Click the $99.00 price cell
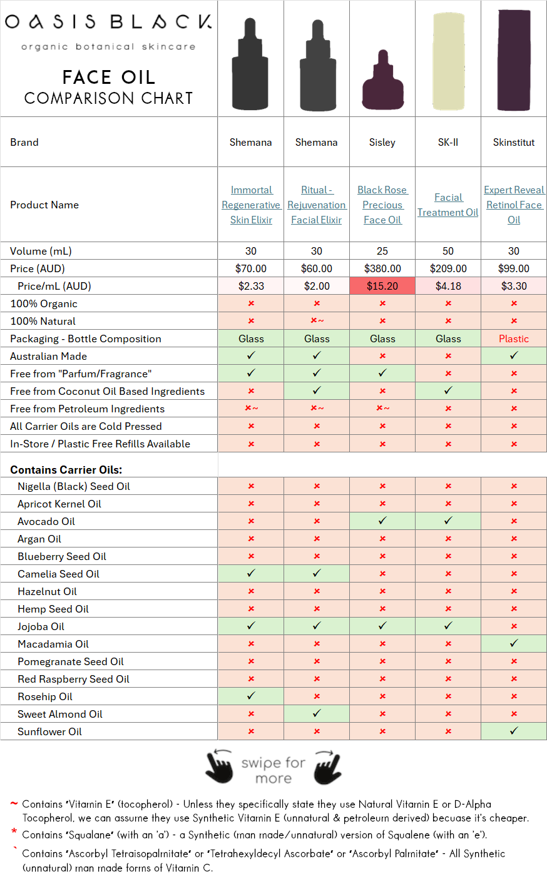547x876 pixels. click(514, 268)
